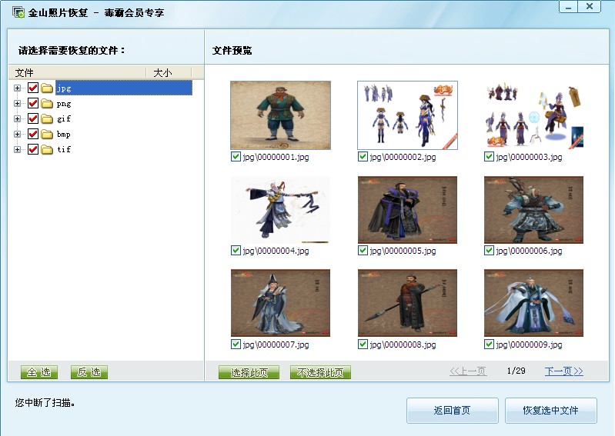Viewport: 615px width, 436px height.
Task: Click the jpg folder icon
Action: 47,88
